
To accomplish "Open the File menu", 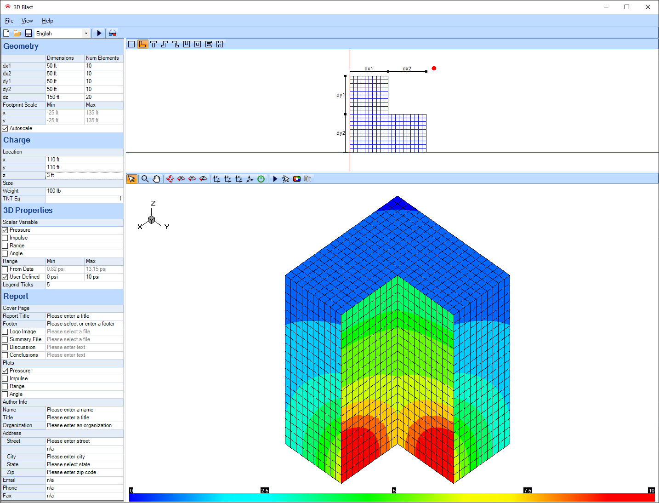I will 9,21.
